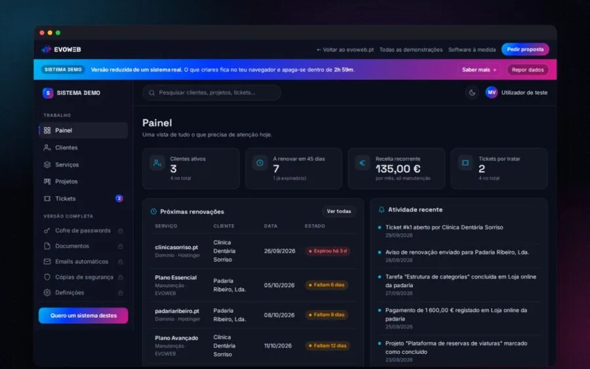Image resolution: width=590 pixels, height=369 pixels.
Task: Click lock icon beside Emails automáticos
Action: 121,262
